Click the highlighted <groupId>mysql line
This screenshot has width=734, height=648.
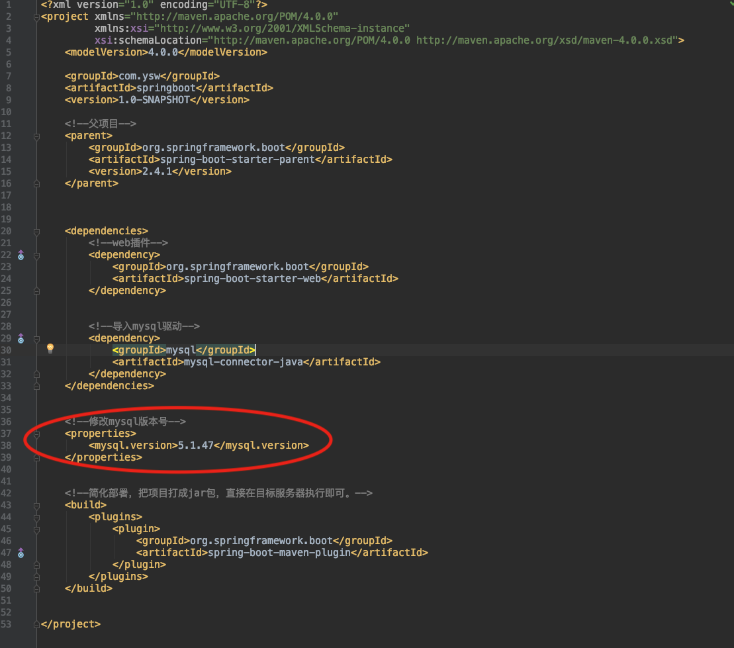pyautogui.click(x=184, y=350)
